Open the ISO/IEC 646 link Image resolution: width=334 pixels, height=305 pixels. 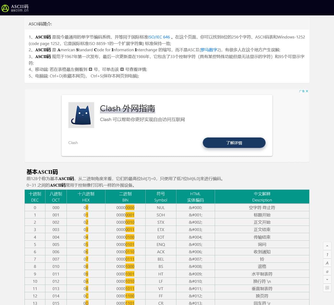coord(159,37)
